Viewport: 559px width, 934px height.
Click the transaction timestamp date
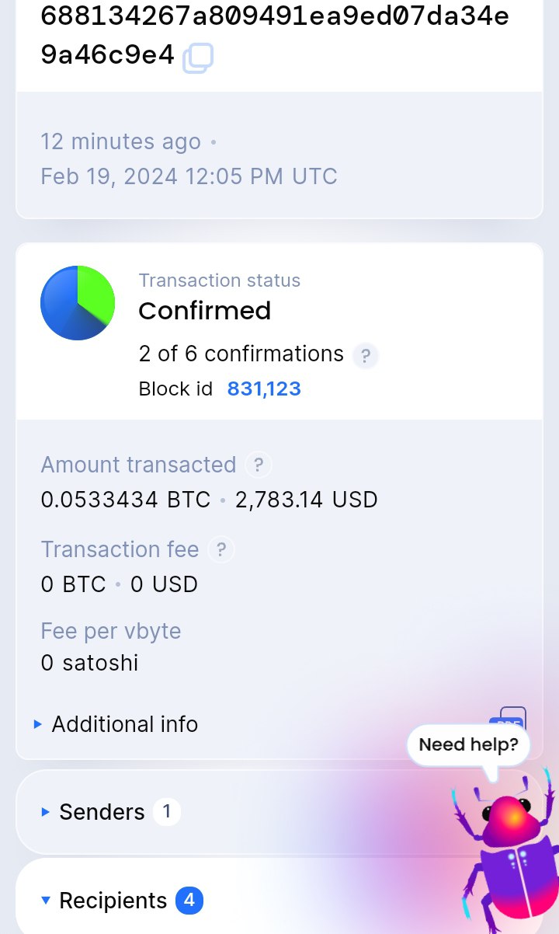coord(189,176)
